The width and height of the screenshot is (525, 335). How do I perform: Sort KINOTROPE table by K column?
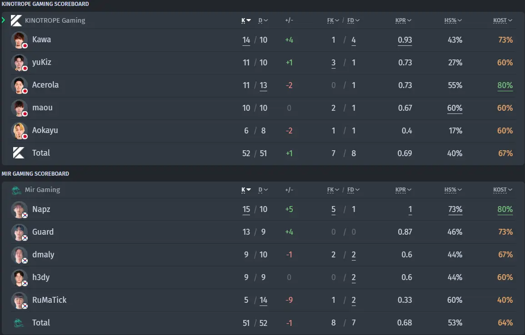click(x=246, y=20)
